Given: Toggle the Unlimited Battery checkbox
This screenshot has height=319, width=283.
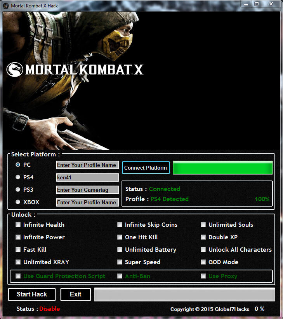Looking at the screenshot, I should (x=120, y=249).
